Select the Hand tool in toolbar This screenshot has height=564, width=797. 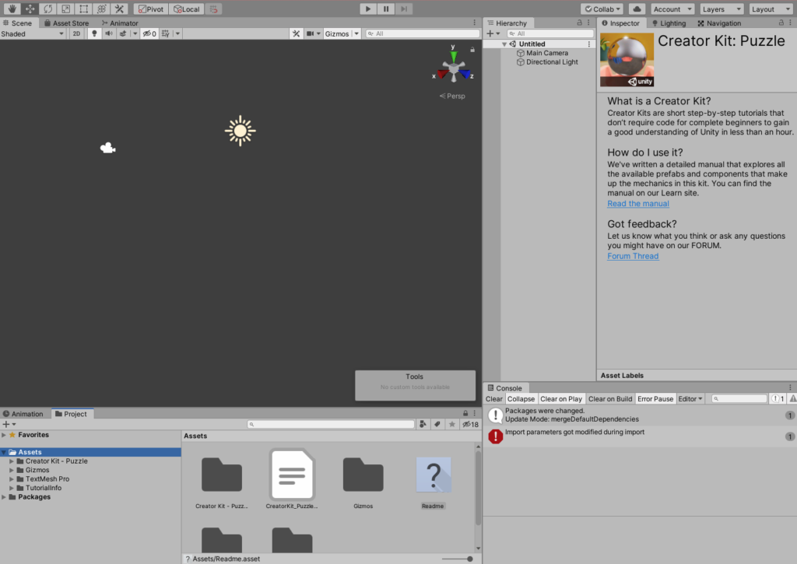(x=11, y=9)
